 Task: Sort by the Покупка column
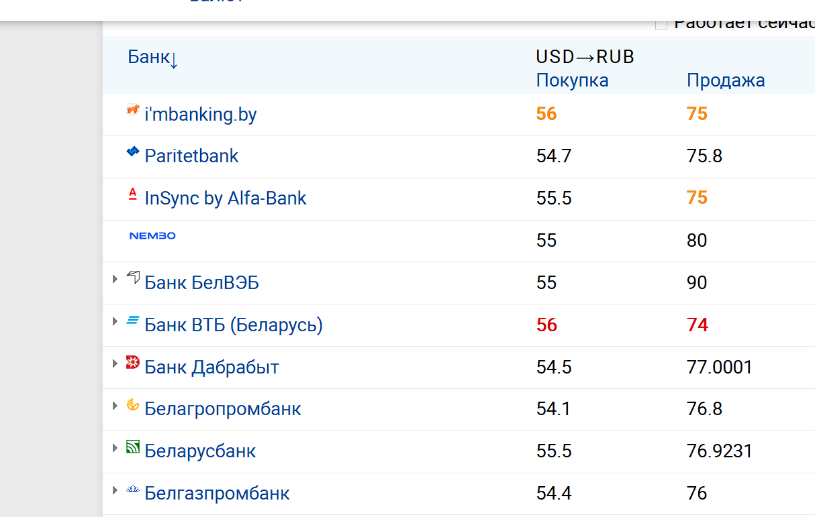(x=572, y=80)
